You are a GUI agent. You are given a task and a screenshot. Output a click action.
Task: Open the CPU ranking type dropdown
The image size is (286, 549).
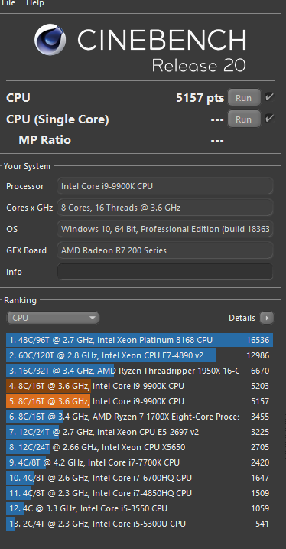(x=53, y=318)
